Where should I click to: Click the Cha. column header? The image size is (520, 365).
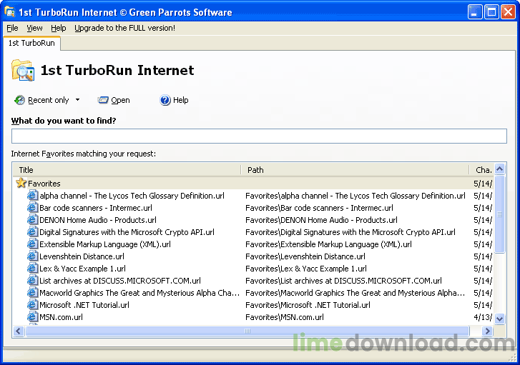click(x=481, y=170)
